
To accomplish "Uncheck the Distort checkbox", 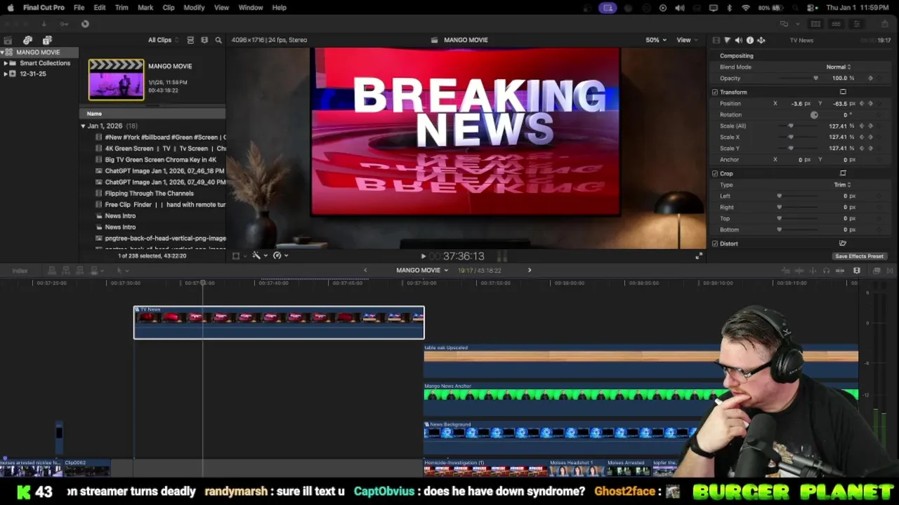I will (715, 243).
